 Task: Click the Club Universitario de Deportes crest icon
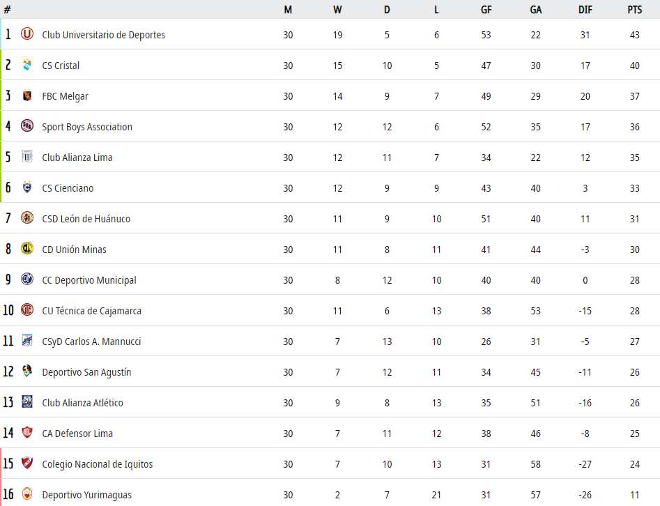[x=27, y=33]
